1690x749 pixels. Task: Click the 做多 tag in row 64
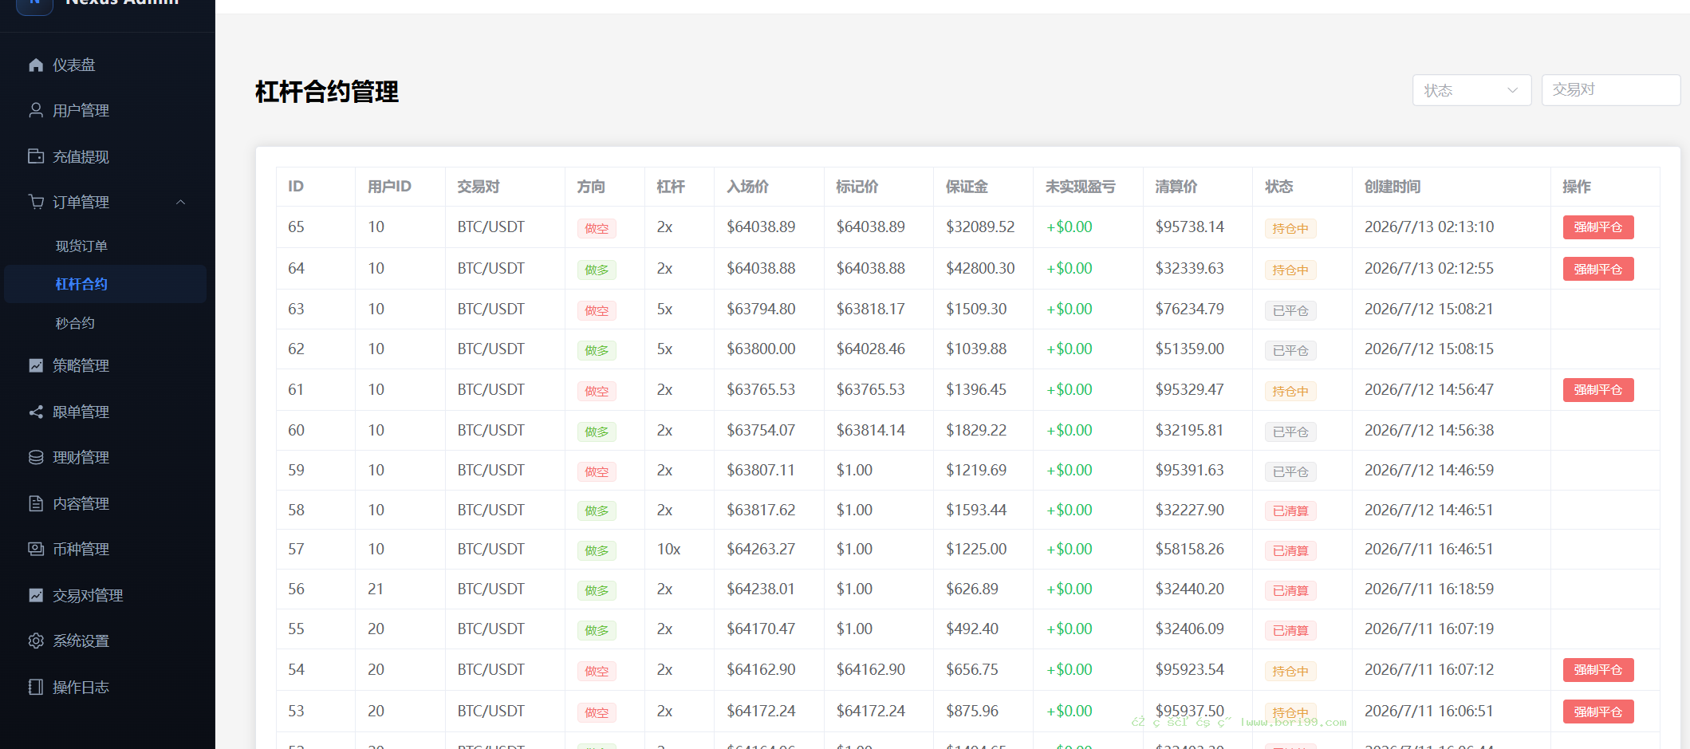[x=597, y=270]
